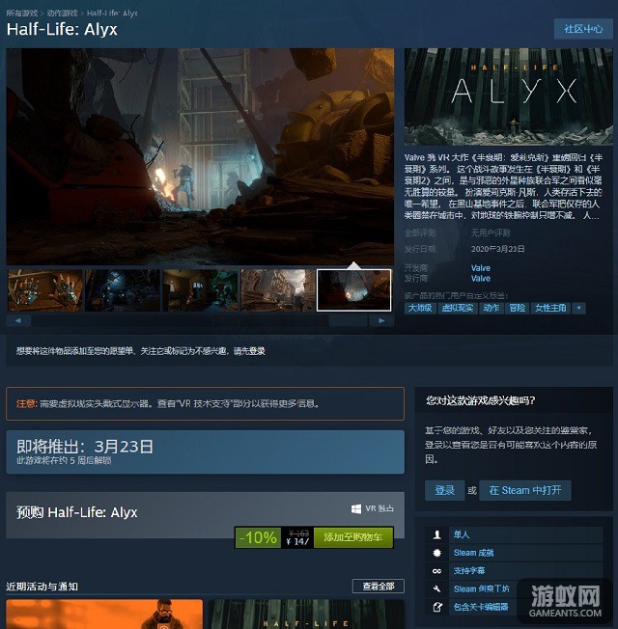Click the Half-Life Alyx header capsule image

(508, 96)
